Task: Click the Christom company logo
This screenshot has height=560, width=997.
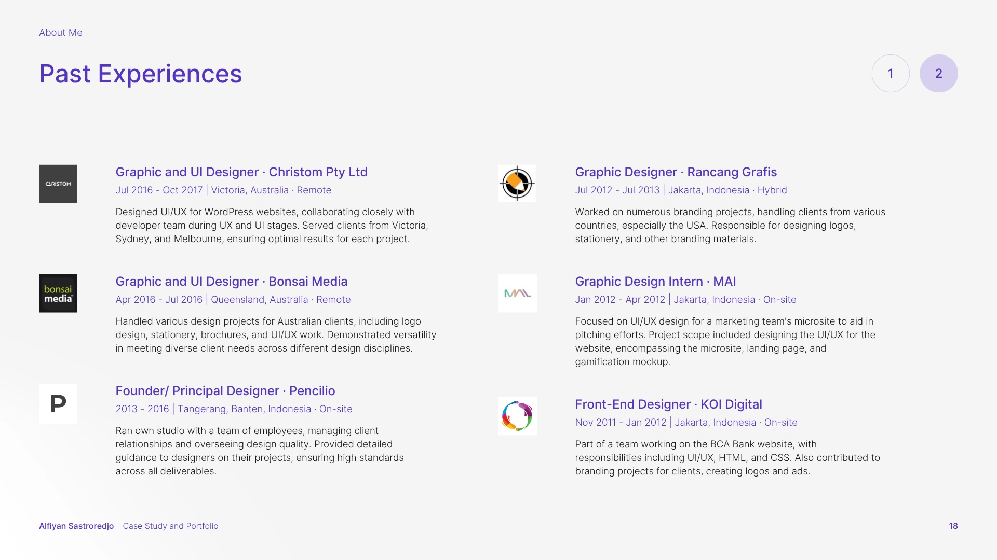Action: coord(58,184)
